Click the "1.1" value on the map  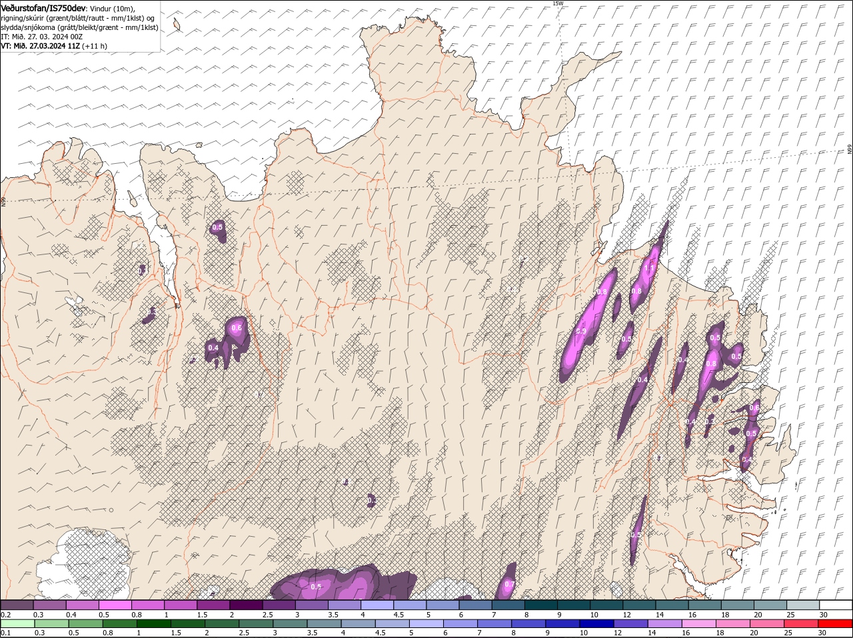(x=649, y=268)
